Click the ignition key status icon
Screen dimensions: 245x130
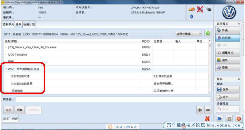[x=208, y=9]
